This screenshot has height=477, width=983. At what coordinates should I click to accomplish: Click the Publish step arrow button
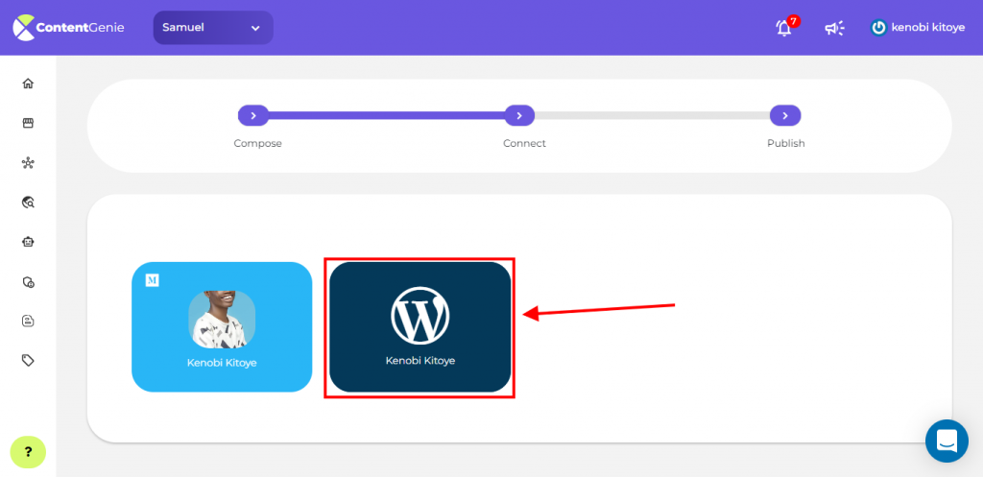click(x=785, y=115)
